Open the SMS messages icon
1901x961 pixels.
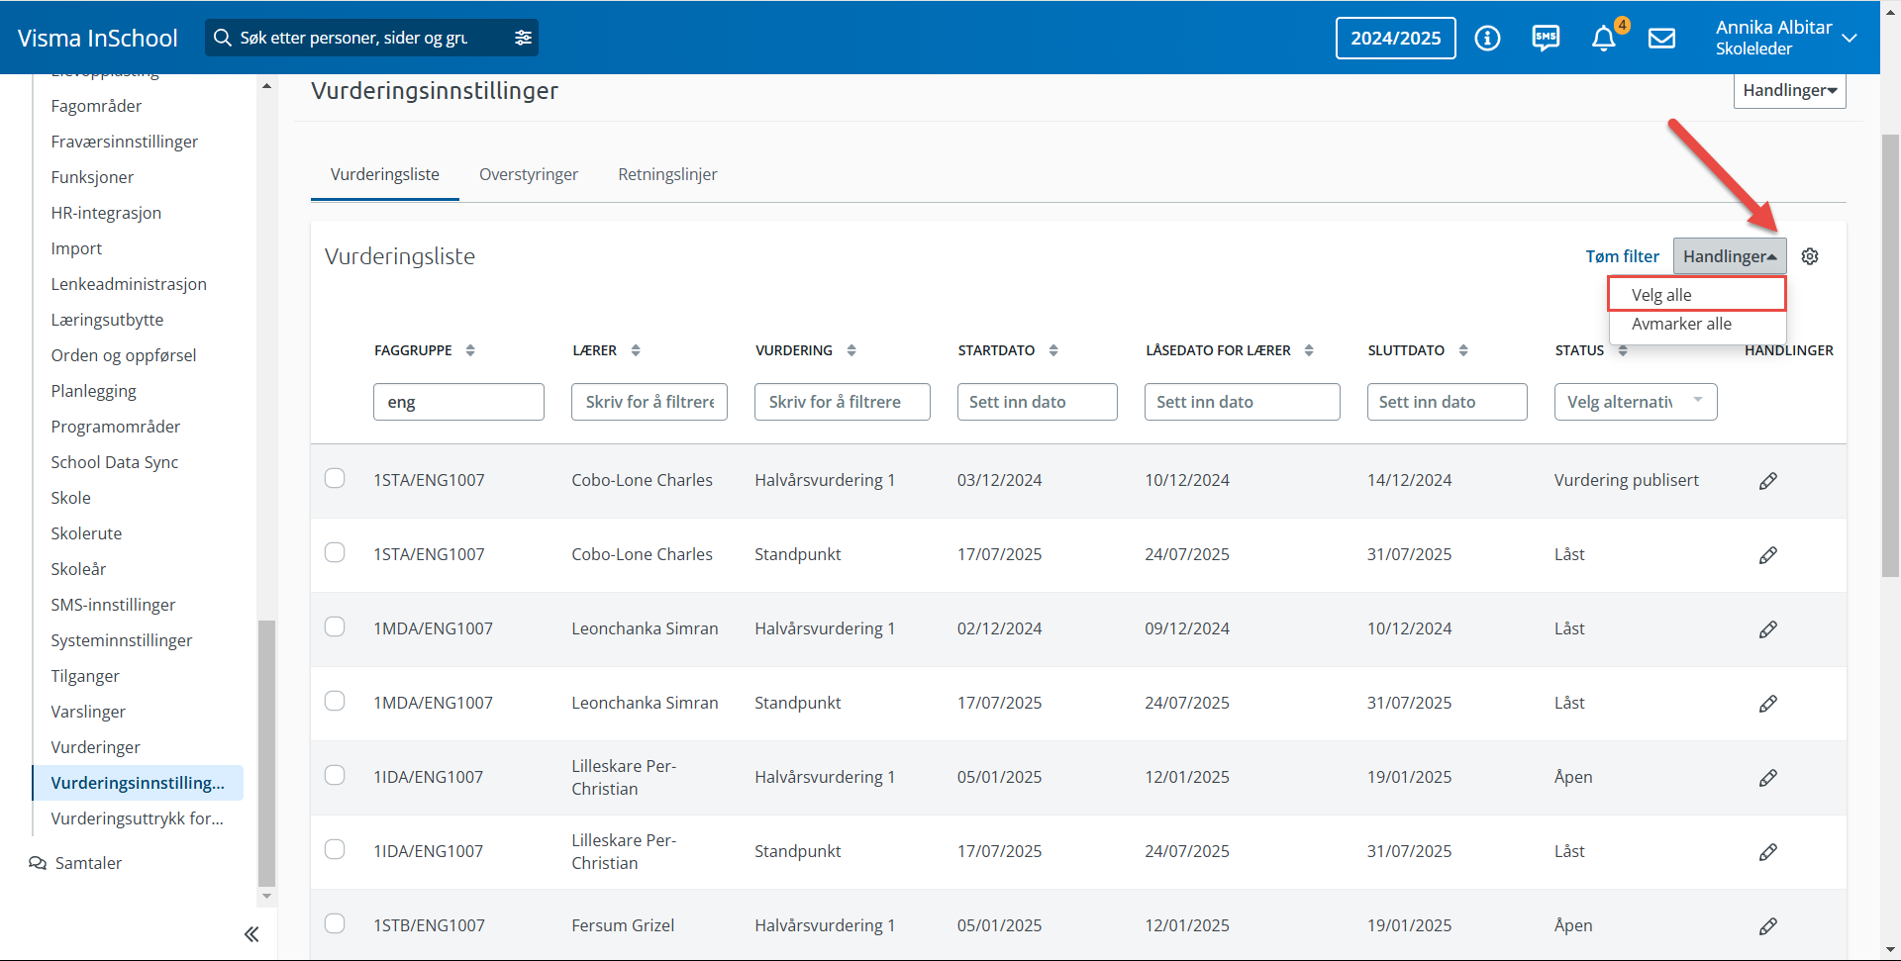pyautogui.click(x=1545, y=39)
